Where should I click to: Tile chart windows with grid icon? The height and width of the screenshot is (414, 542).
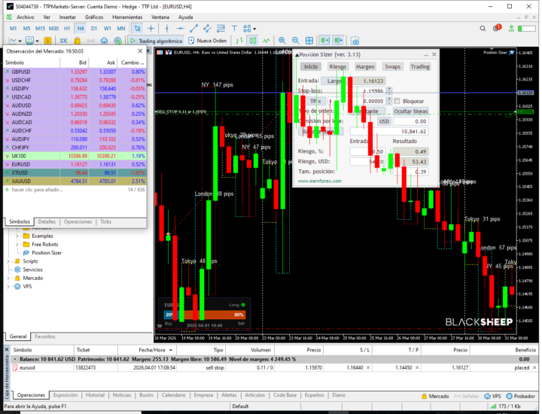click(309, 41)
